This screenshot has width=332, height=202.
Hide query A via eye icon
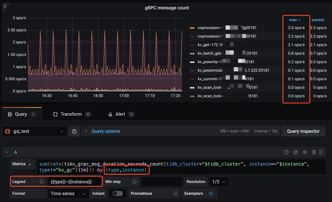pyautogui.click(x=305, y=152)
